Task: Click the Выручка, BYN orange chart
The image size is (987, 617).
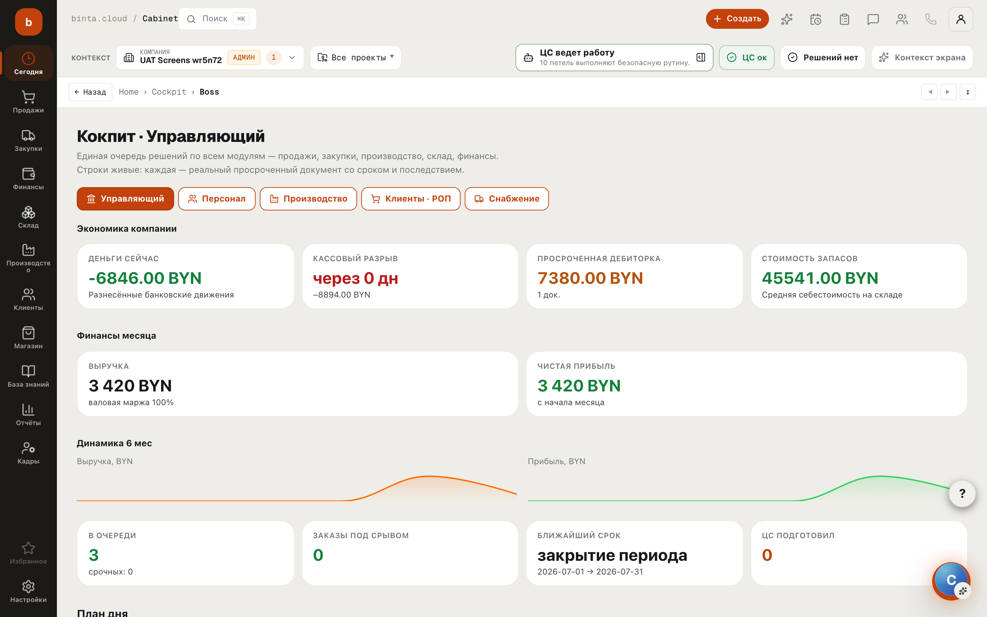Action: pyautogui.click(x=296, y=488)
